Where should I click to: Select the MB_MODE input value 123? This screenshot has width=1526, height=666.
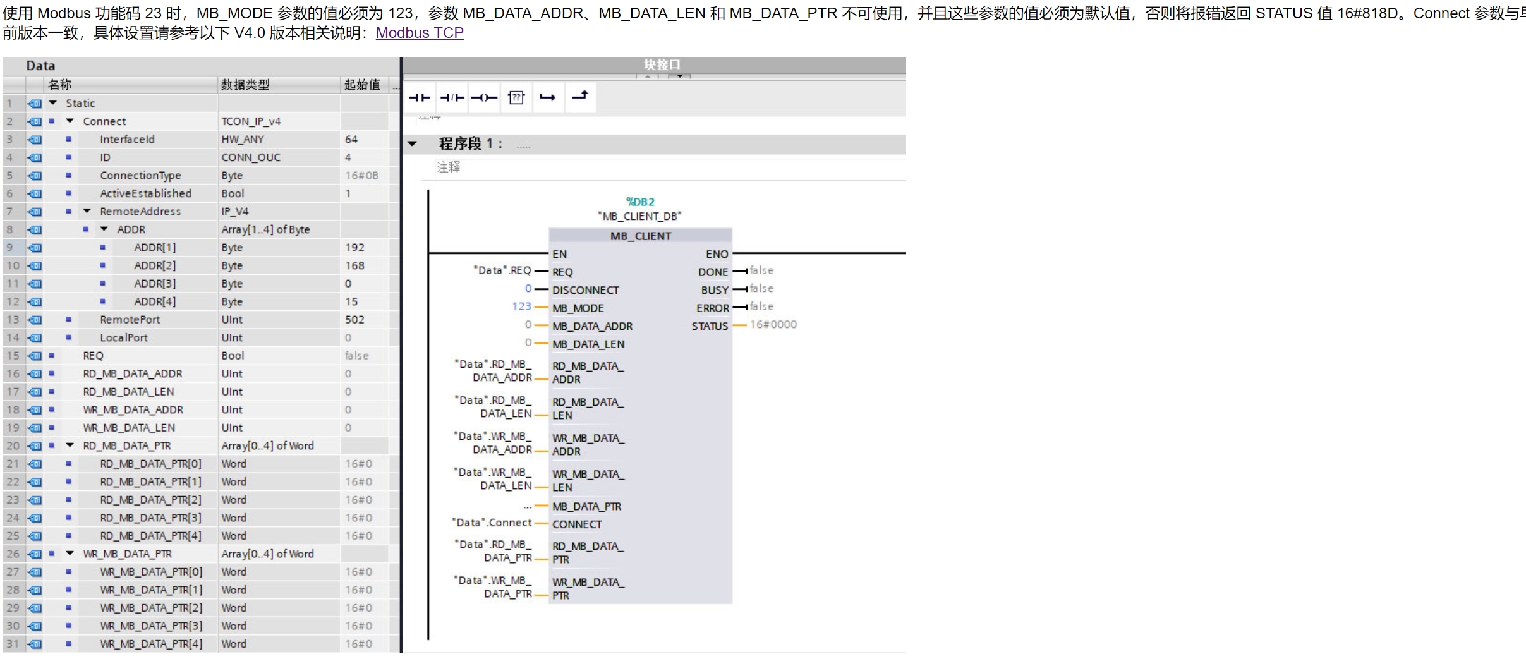click(521, 306)
